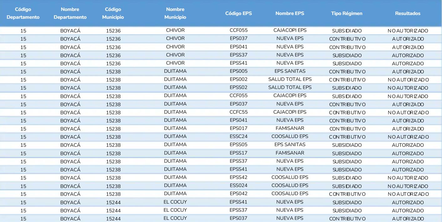Click the Código EPS column header
Image resolution: width=442 pixels, height=222 pixels.
[x=238, y=13]
